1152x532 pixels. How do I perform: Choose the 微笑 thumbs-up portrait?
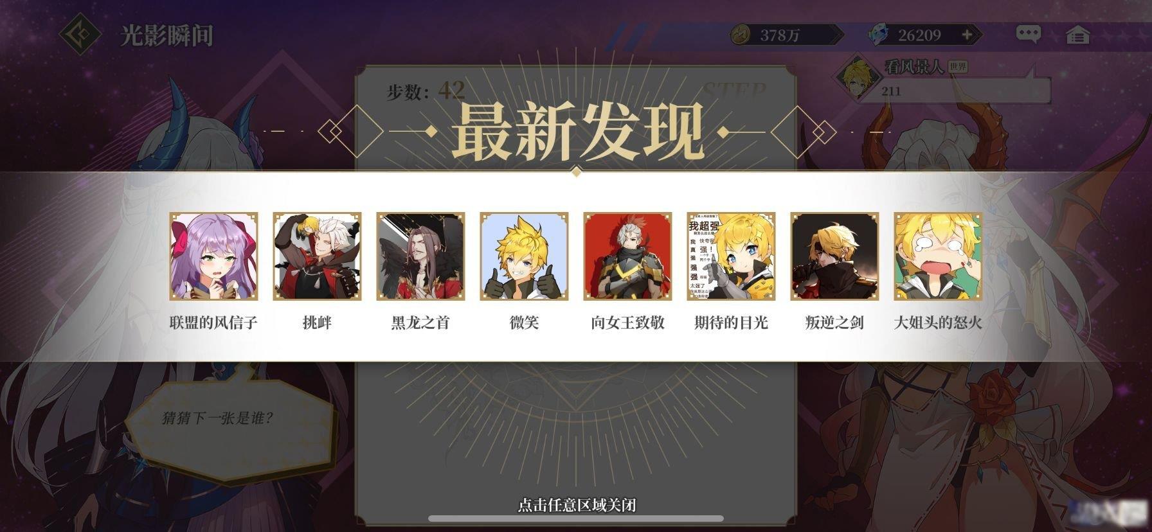click(524, 256)
